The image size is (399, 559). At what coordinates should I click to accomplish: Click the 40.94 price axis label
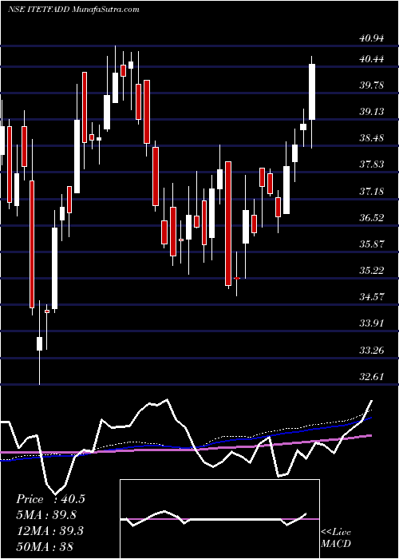click(x=372, y=38)
